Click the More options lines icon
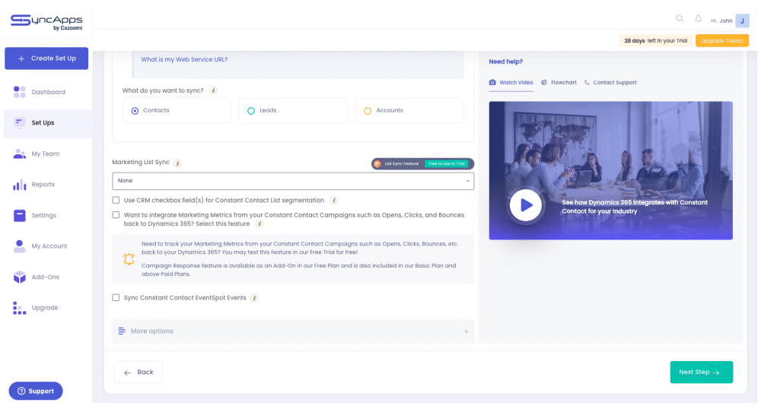Screen dimensions: 761x412 (122, 331)
